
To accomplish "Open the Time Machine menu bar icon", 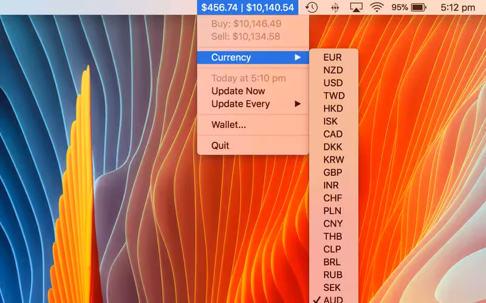I will 311,8.
